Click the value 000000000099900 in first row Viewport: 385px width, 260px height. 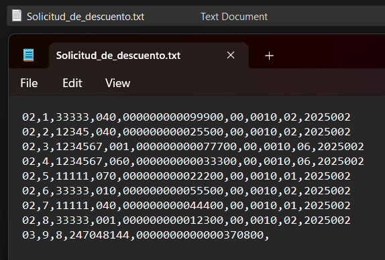tap(173, 117)
